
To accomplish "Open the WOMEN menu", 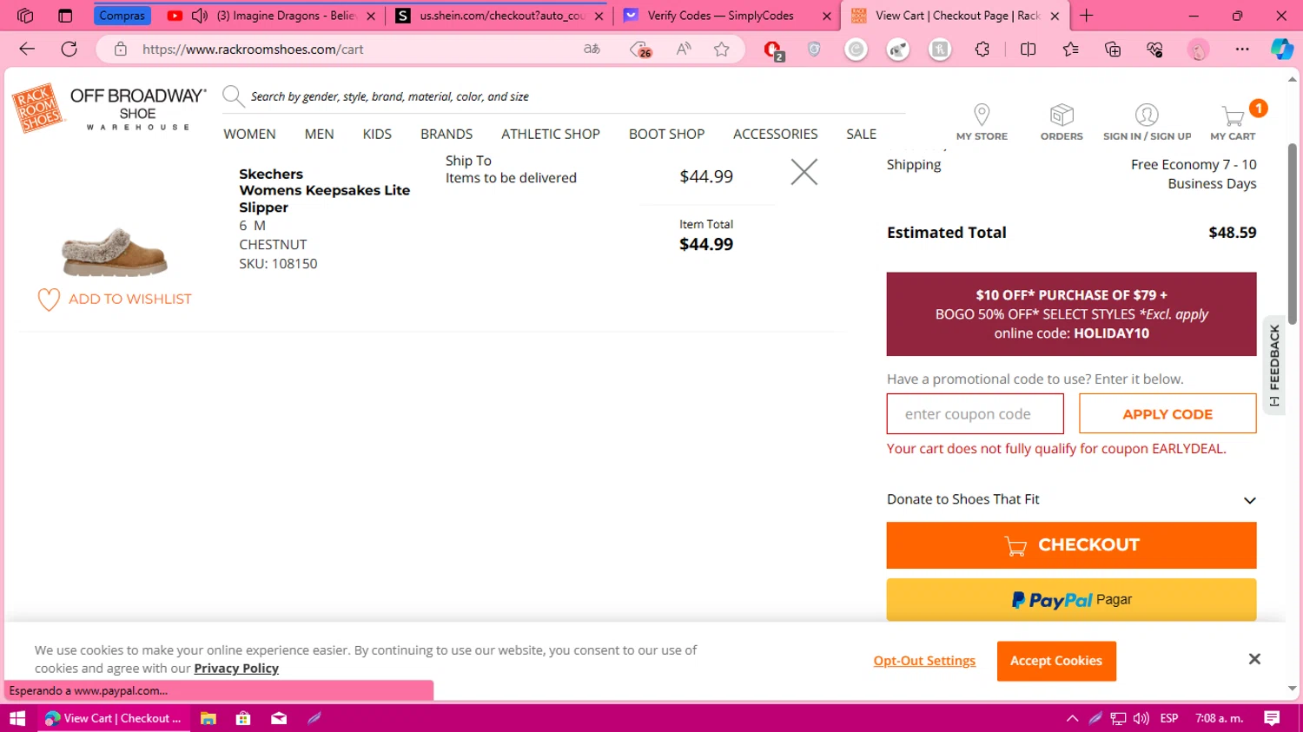I will 249,134.
